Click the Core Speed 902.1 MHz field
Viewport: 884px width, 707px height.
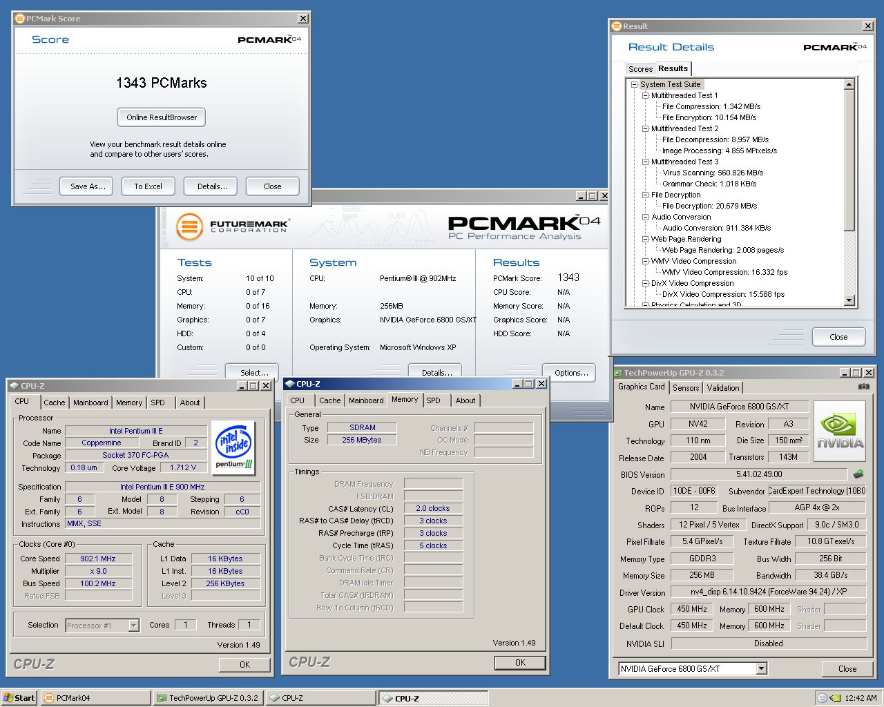[x=98, y=559]
